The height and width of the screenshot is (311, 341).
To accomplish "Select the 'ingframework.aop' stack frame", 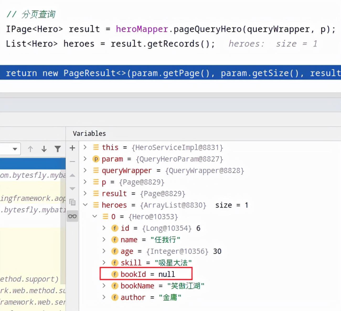I will (x=33, y=198).
